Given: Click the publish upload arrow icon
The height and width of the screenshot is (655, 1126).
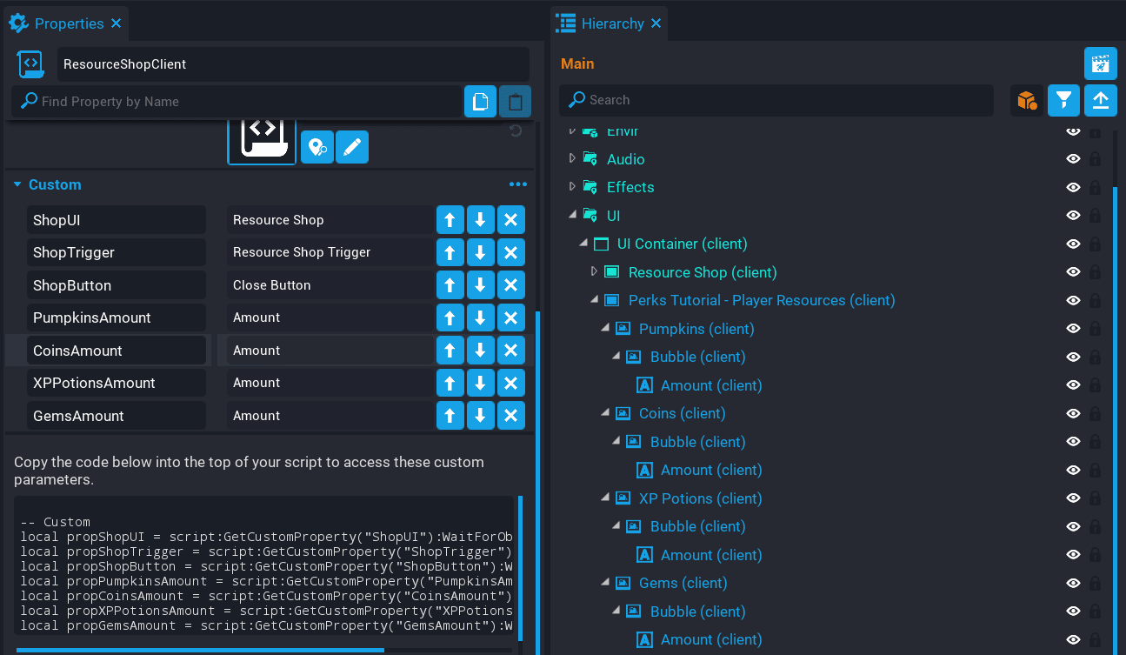Looking at the screenshot, I should click(1100, 101).
